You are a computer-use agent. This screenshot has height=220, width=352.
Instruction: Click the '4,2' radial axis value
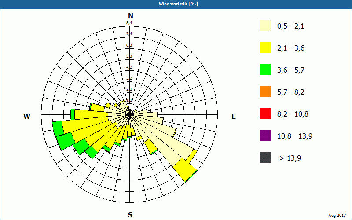pos(129,67)
